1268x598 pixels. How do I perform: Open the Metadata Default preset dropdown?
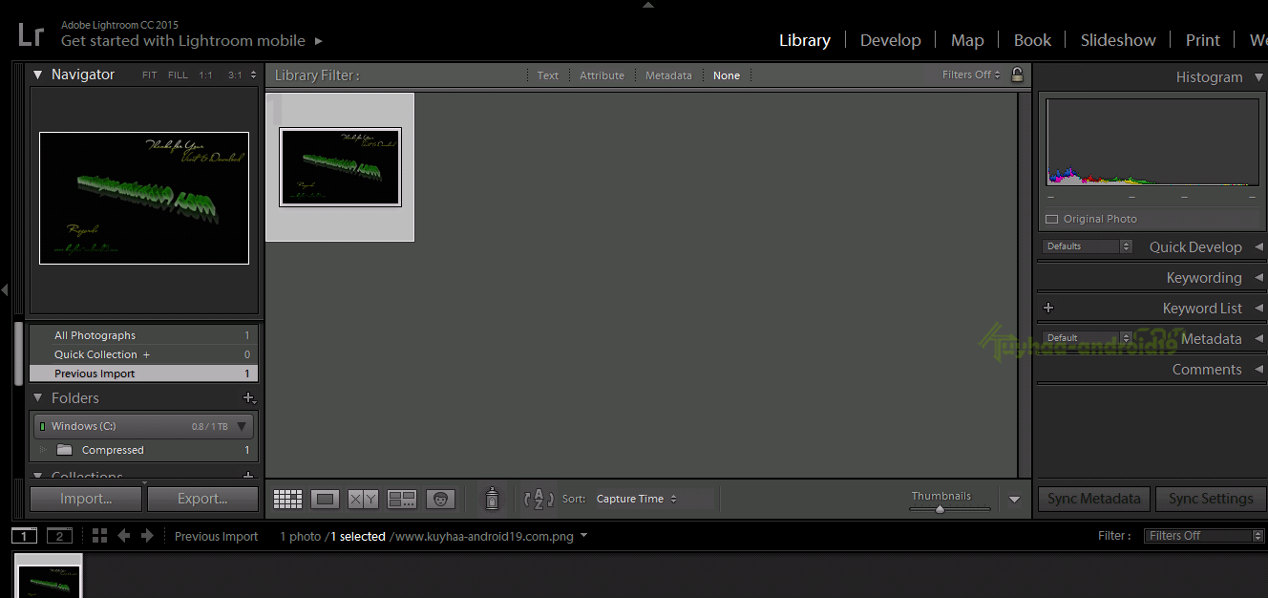pos(1088,338)
